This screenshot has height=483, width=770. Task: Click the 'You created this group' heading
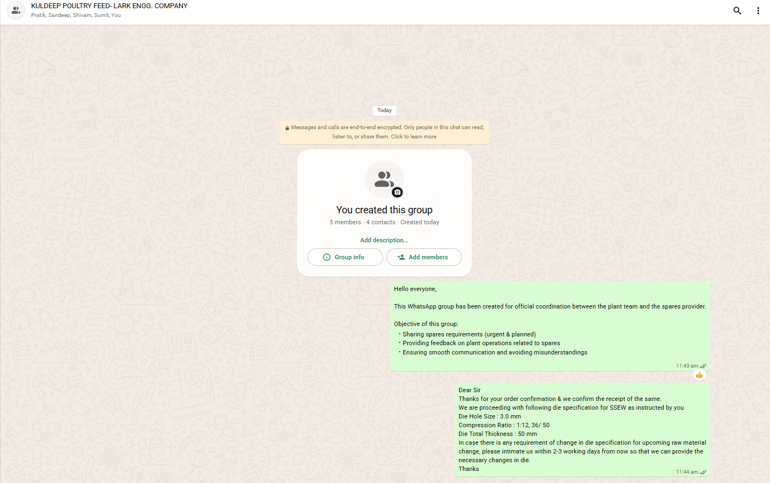384,210
